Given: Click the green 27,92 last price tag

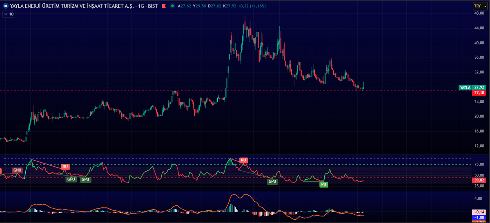Looking at the screenshot, I should 479,88.
